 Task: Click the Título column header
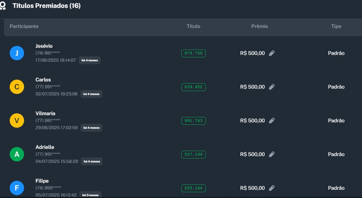pyautogui.click(x=194, y=27)
